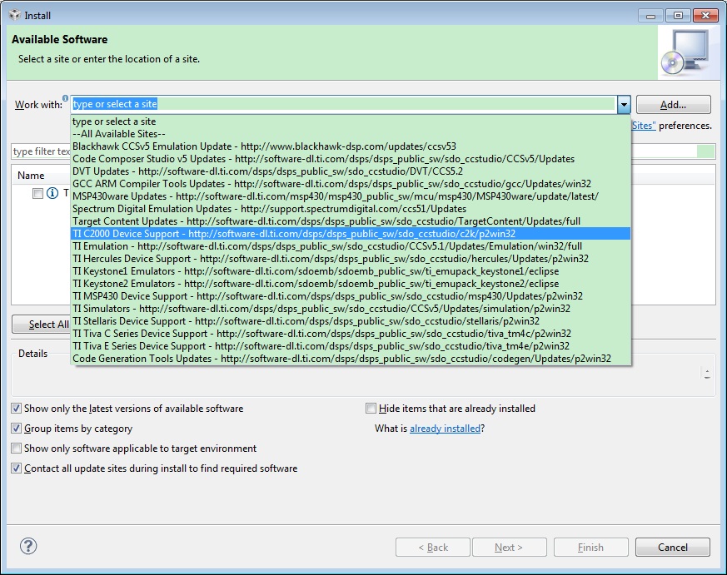Choose TI Tiva C Series Device Support
This screenshot has height=575, width=727.
point(351,334)
